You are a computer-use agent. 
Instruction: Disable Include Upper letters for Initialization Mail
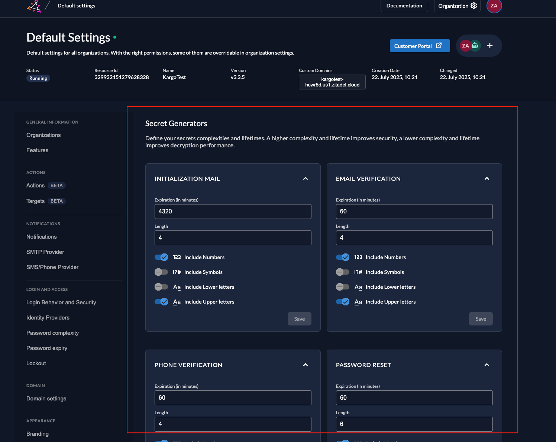point(161,302)
